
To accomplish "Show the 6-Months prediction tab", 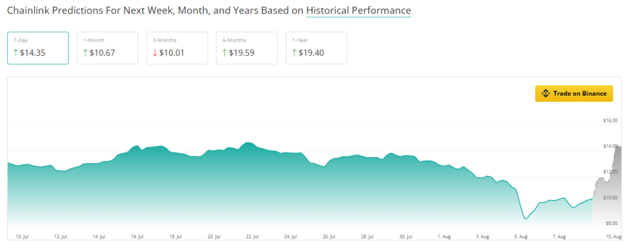I will click(x=247, y=48).
